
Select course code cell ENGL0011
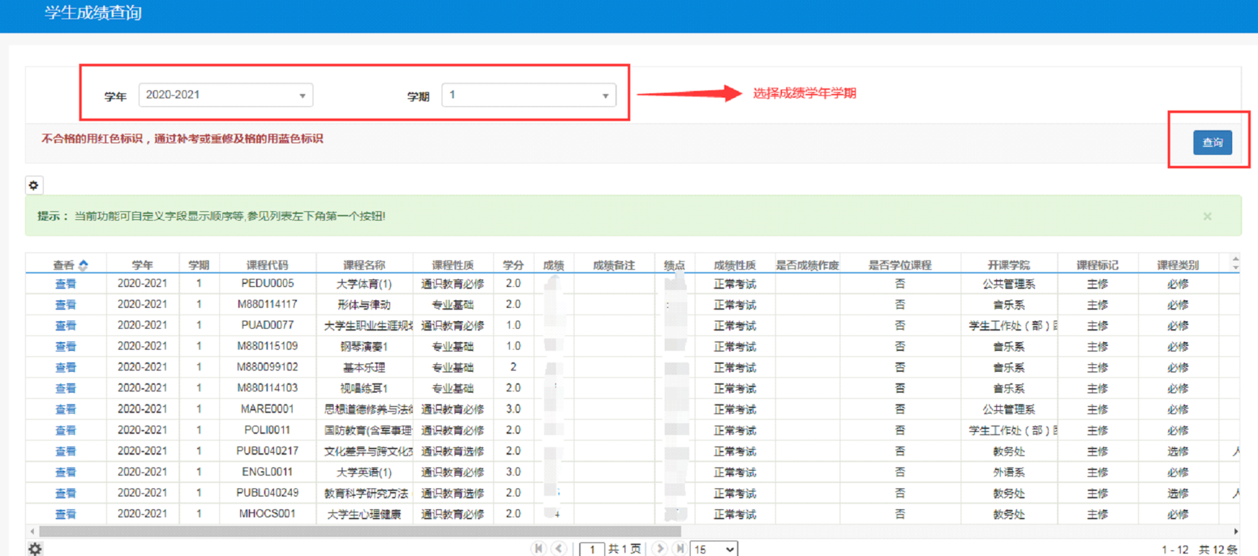[267, 472]
